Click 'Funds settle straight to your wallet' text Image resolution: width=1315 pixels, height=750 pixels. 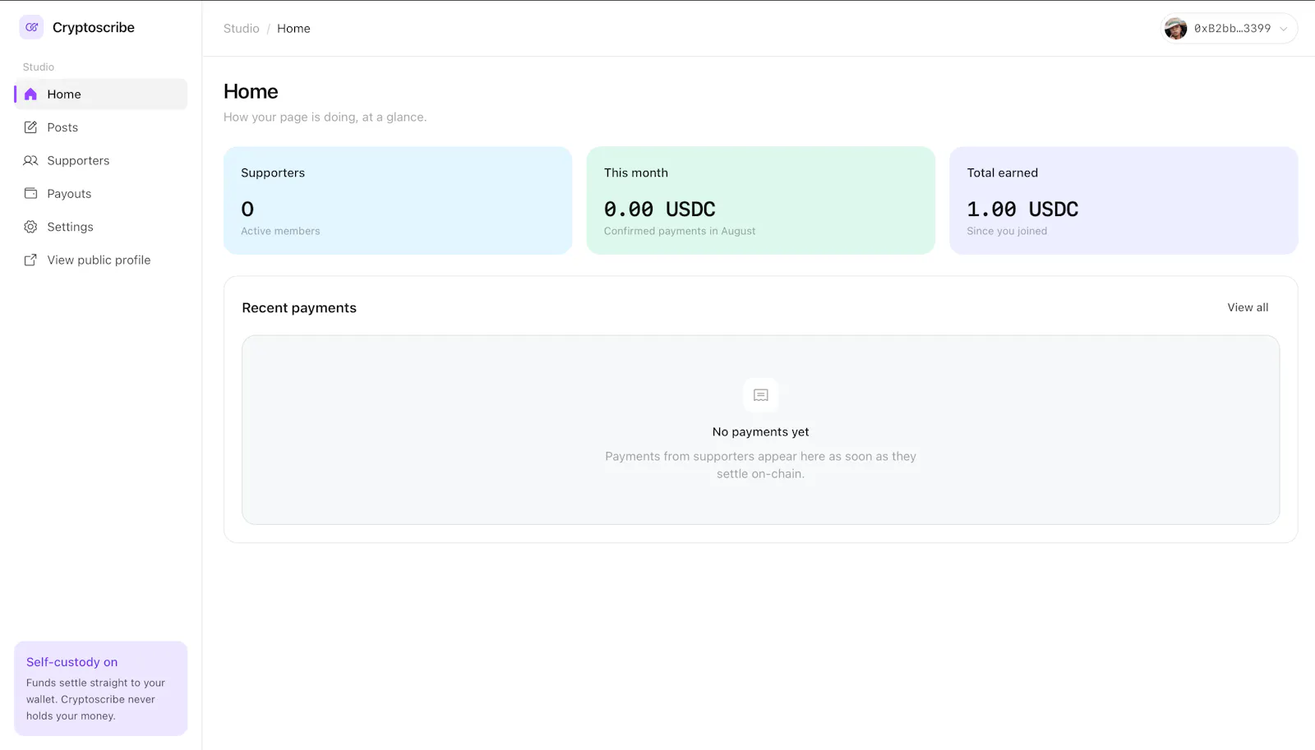[95, 699]
